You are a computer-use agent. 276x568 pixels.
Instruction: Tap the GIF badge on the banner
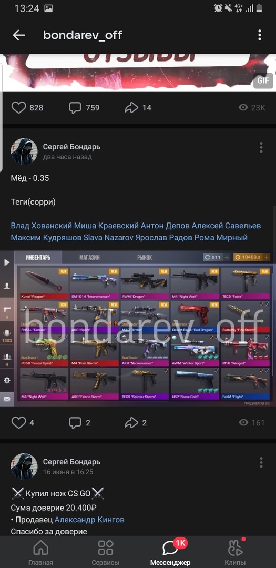pos(263,80)
